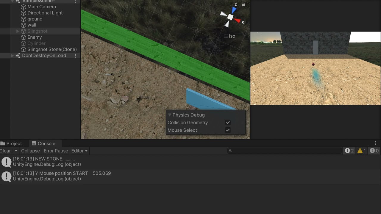
Task: Clear the Console log
Action: (5, 151)
